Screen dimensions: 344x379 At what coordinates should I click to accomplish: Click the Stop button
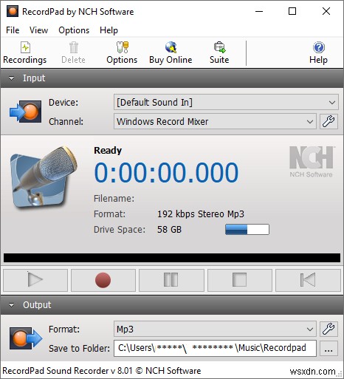click(240, 280)
